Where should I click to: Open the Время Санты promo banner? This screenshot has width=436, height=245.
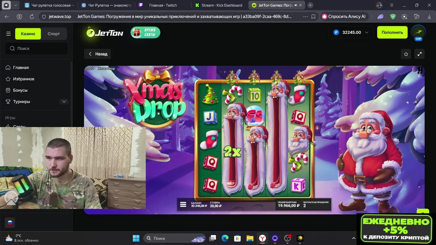pyautogui.click(x=145, y=32)
